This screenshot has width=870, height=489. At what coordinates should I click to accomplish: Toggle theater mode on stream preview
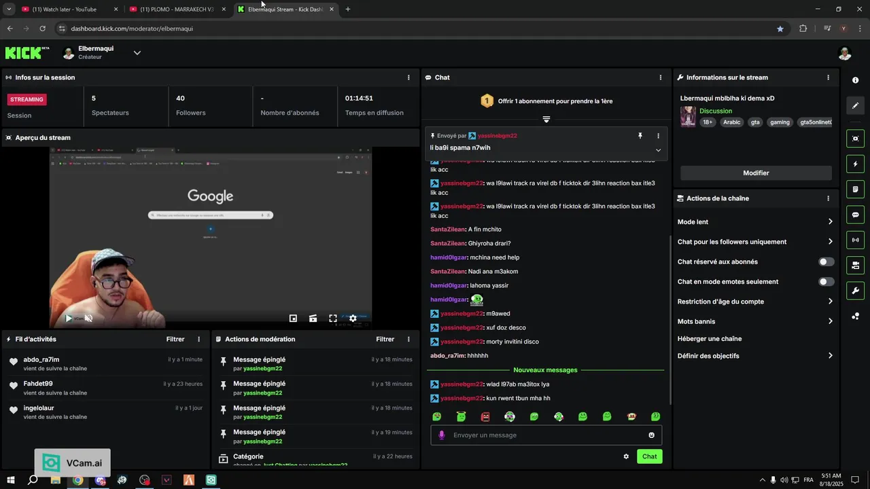pos(313,318)
